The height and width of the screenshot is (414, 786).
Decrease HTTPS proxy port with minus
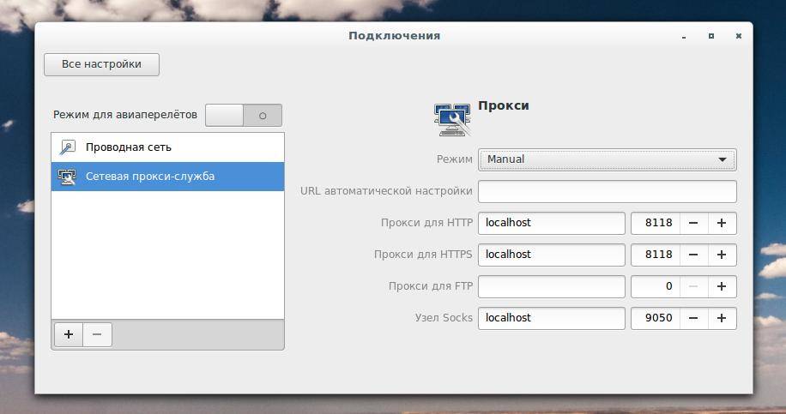694,255
